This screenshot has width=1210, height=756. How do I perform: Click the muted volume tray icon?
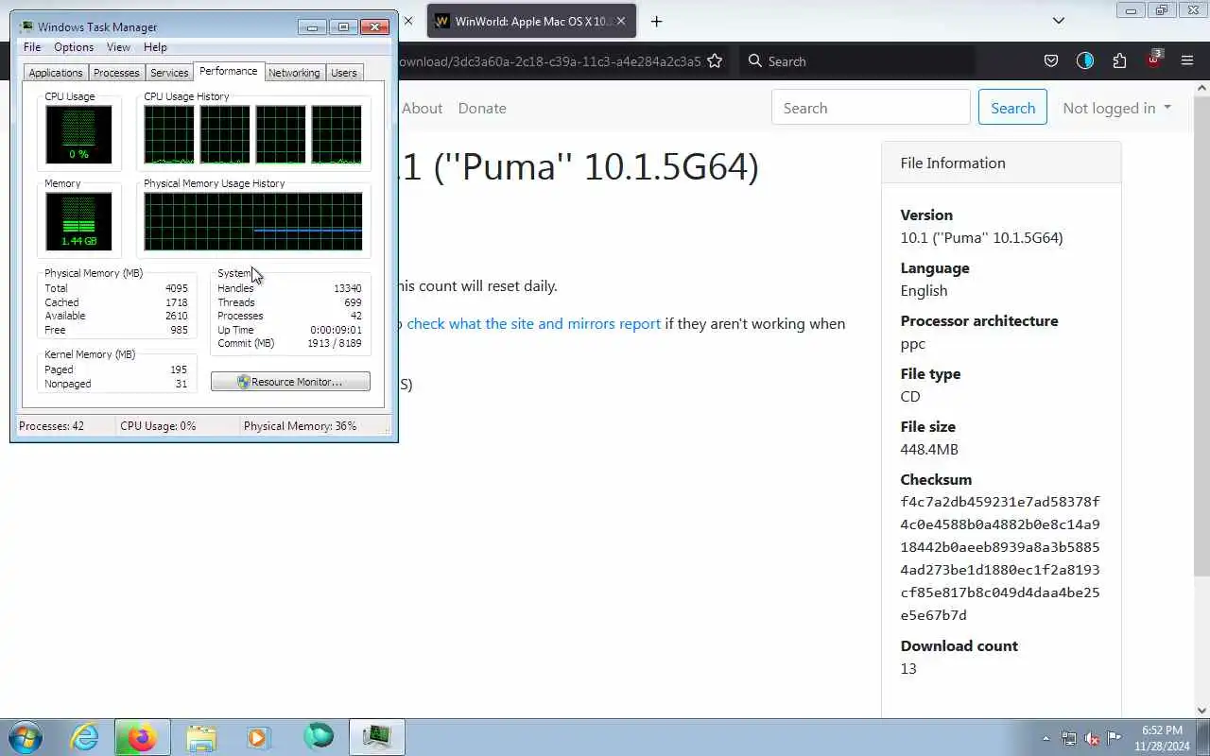click(x=1092, y=738)
